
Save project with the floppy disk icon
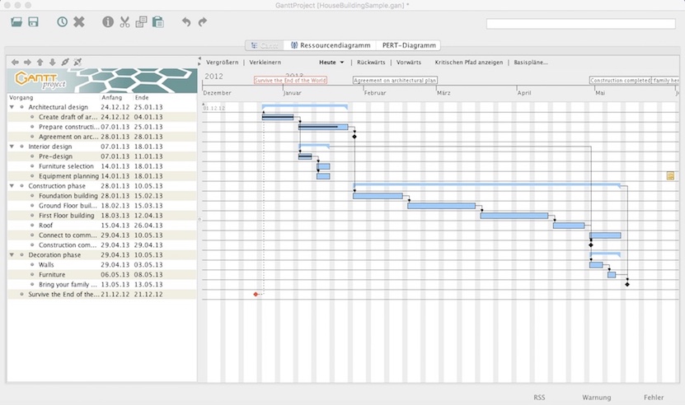(34, 21)
